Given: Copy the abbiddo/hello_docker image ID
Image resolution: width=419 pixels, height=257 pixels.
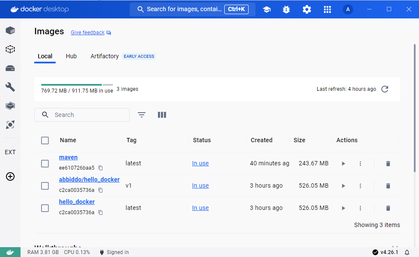Looking at the screenshot, I should 101,190.
